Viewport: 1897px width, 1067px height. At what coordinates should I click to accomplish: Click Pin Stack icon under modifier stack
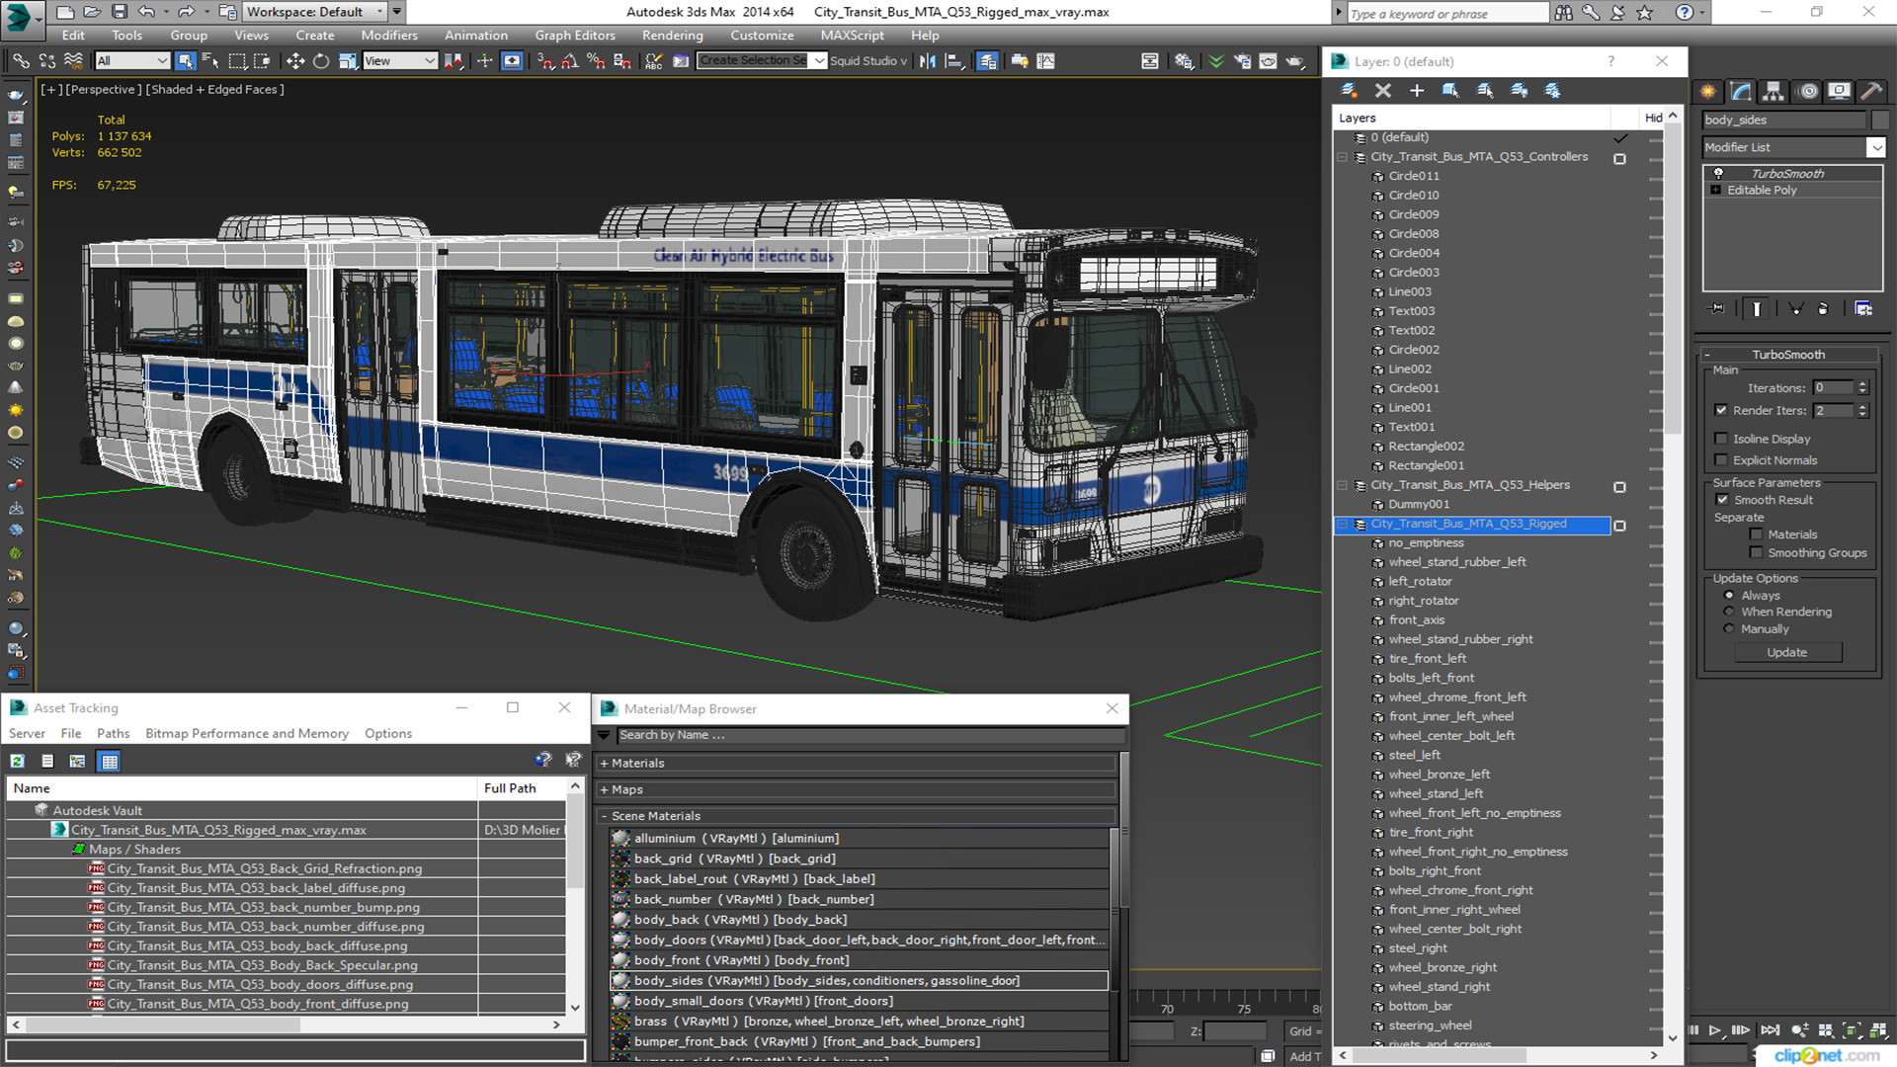pos(1717,309)
